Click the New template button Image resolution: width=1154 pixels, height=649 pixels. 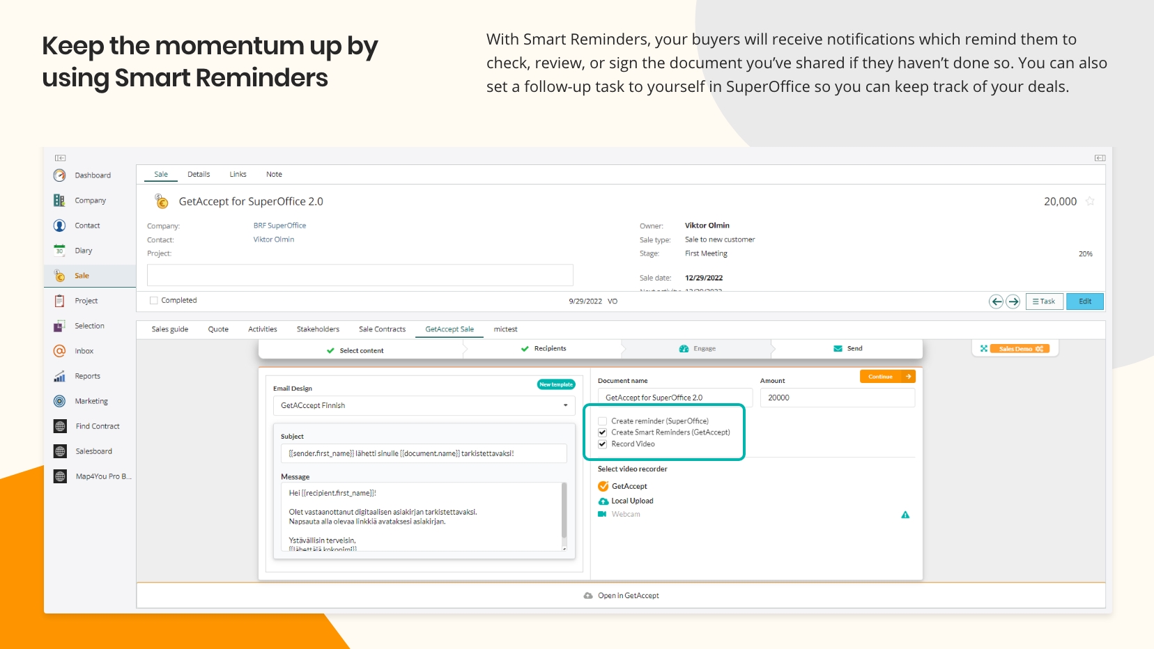[x=556, y=384]
